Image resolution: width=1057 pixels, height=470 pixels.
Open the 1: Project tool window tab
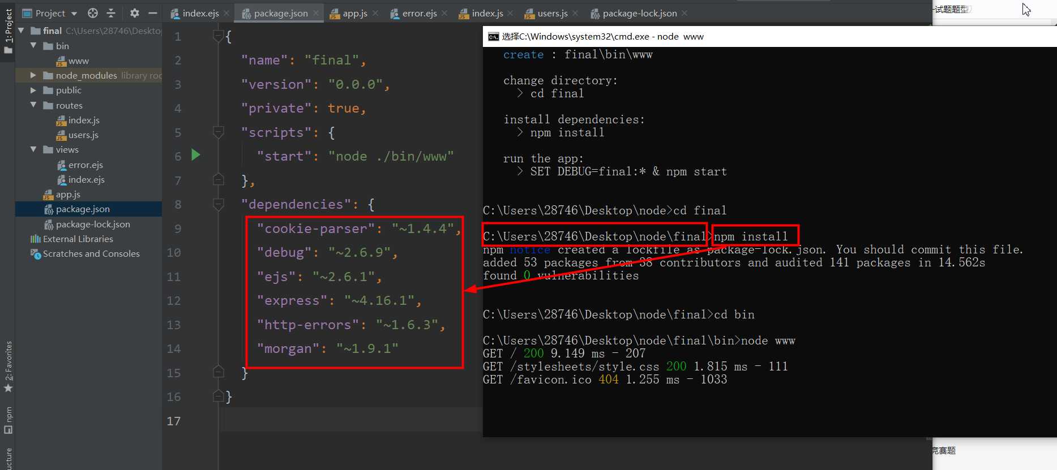tap(8, 31)
